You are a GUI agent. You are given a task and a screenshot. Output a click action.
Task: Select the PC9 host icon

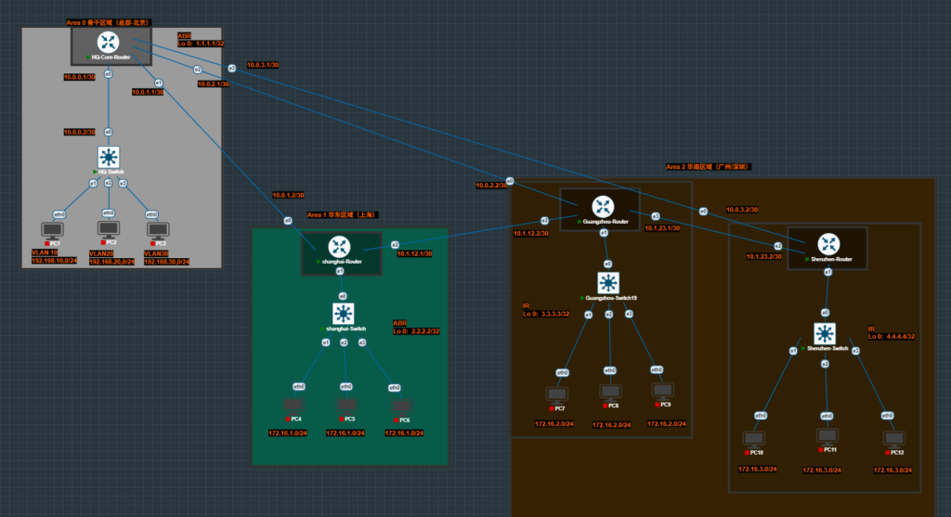click(x=662, y=391)
